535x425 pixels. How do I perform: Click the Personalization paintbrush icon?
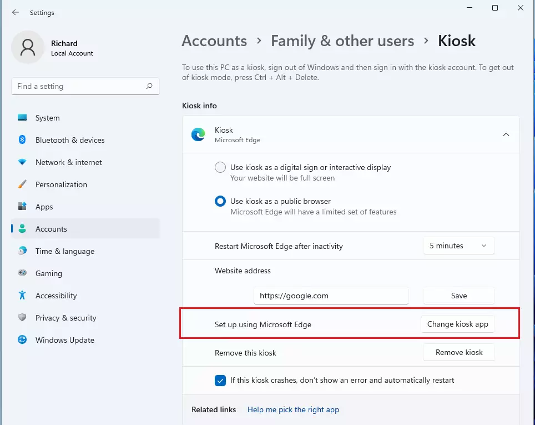pos(22,184)
